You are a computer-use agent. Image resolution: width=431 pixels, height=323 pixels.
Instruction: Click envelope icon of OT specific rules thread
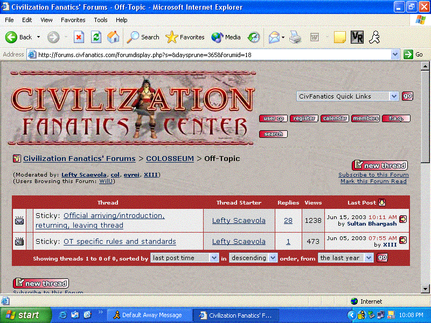click(x=19, y=241)
